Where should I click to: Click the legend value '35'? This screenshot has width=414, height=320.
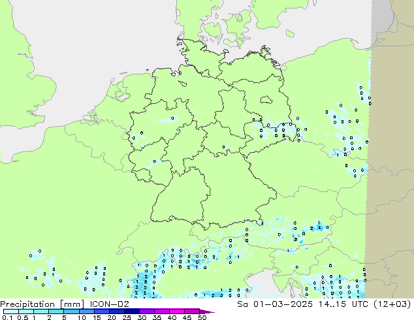[157, 317]
